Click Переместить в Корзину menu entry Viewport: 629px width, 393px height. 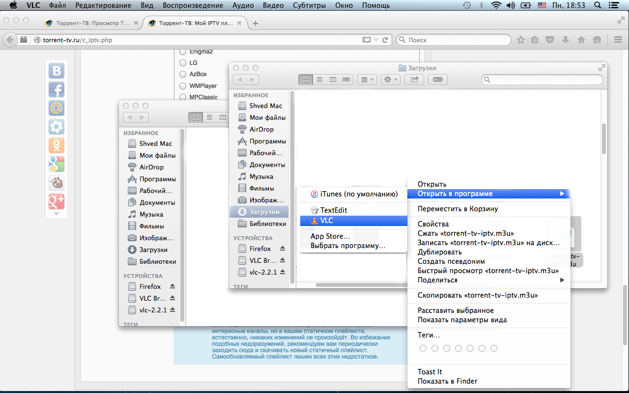point(489,209)
